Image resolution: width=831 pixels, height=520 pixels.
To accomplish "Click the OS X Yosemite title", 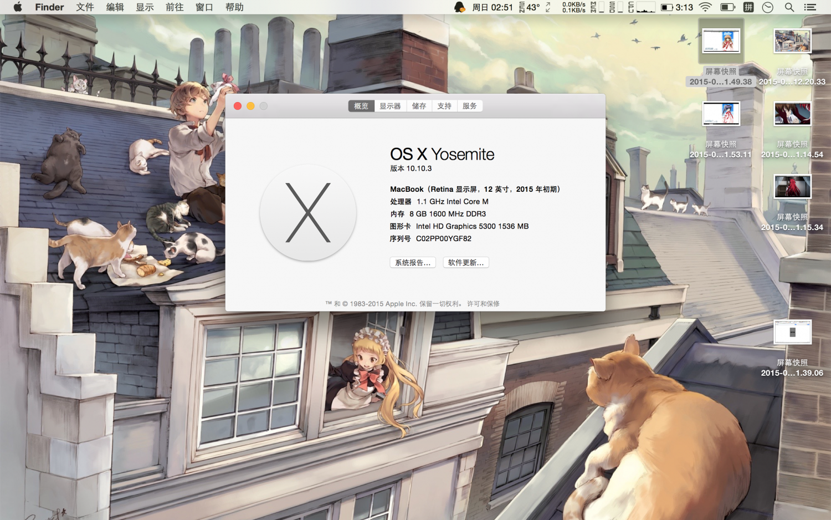I will tap(442, 154).
